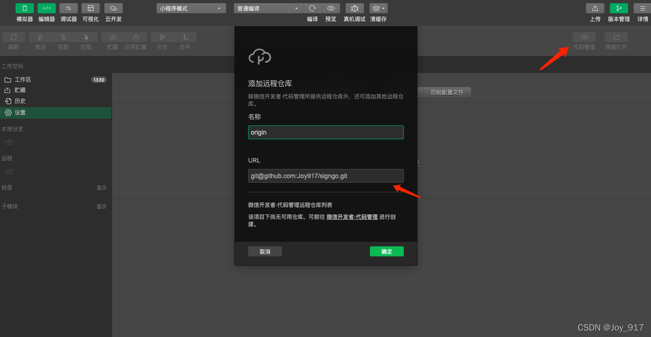
Task: Click the 1330 changes badge
Action: click(x=98, y=80)
